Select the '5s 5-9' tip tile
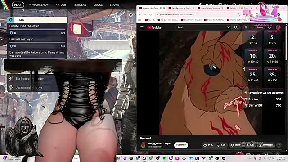288x162 pixels. pyautogui.click(x=273, y=39)
